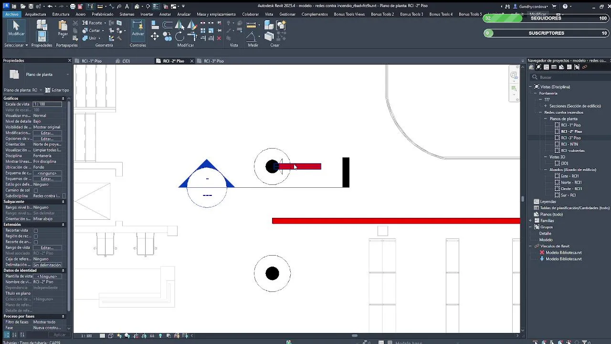Click Editar button for Modificaciones de visibilidad
The width and height of the screenshot is (611, 344).
point(47,133)
